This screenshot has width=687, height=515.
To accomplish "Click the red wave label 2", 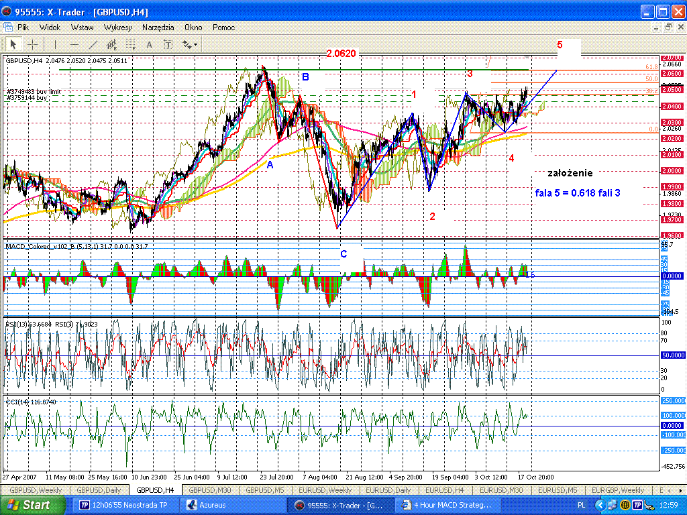I will point(432,217).
